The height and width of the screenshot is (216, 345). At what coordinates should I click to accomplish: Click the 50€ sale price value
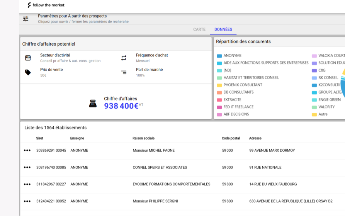tap(43, 75)
